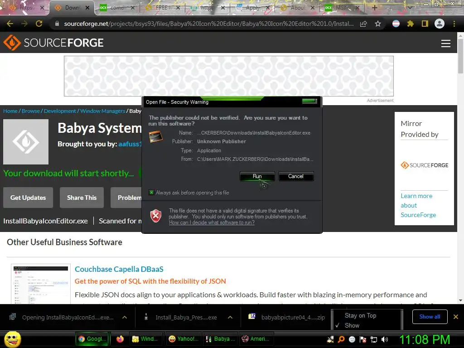Viewport: 464px width, 348px height.
Task: Open the Babya taskbar window
Action: pyautogui.click(x=221, y=339)
